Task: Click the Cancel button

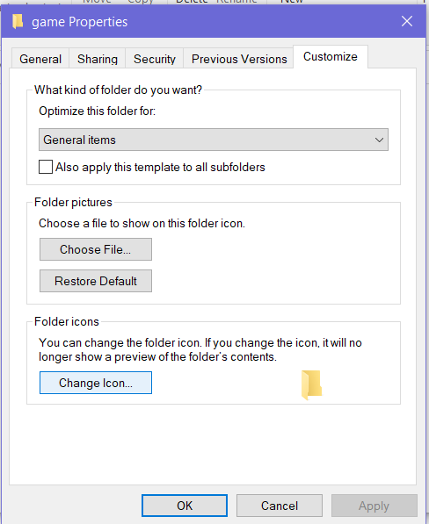Action: click(280, 506)
